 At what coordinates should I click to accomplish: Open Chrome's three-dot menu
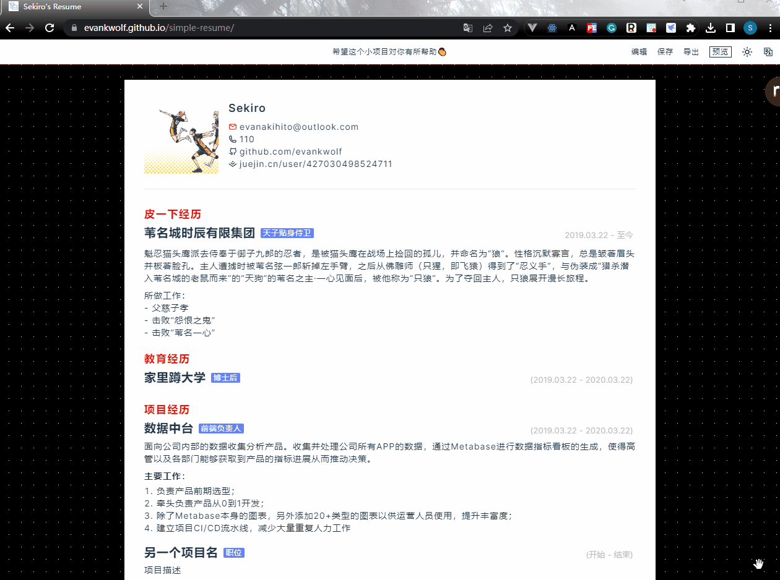pos(771,28)
